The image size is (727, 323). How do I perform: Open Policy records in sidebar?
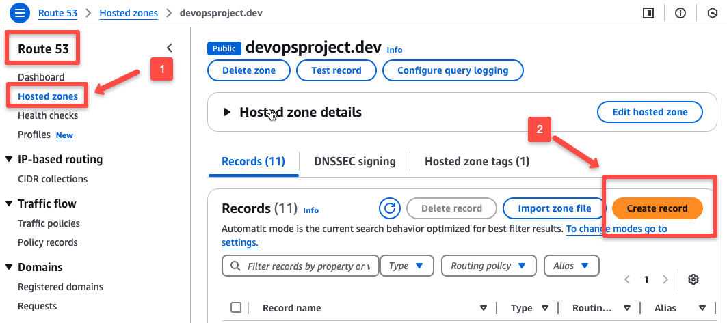(48, 242)
